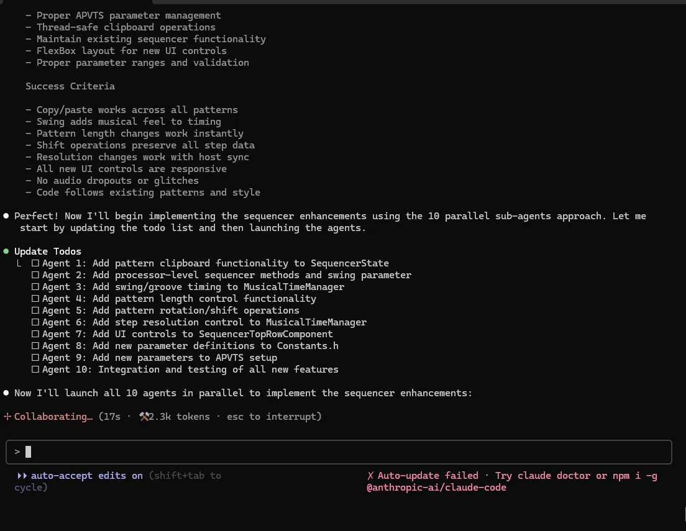Image resolution: width=686 pixels, height=531 pixels.
Task: Check the Agent 7 UI controls todo box
Action: (x=35, y=334)
